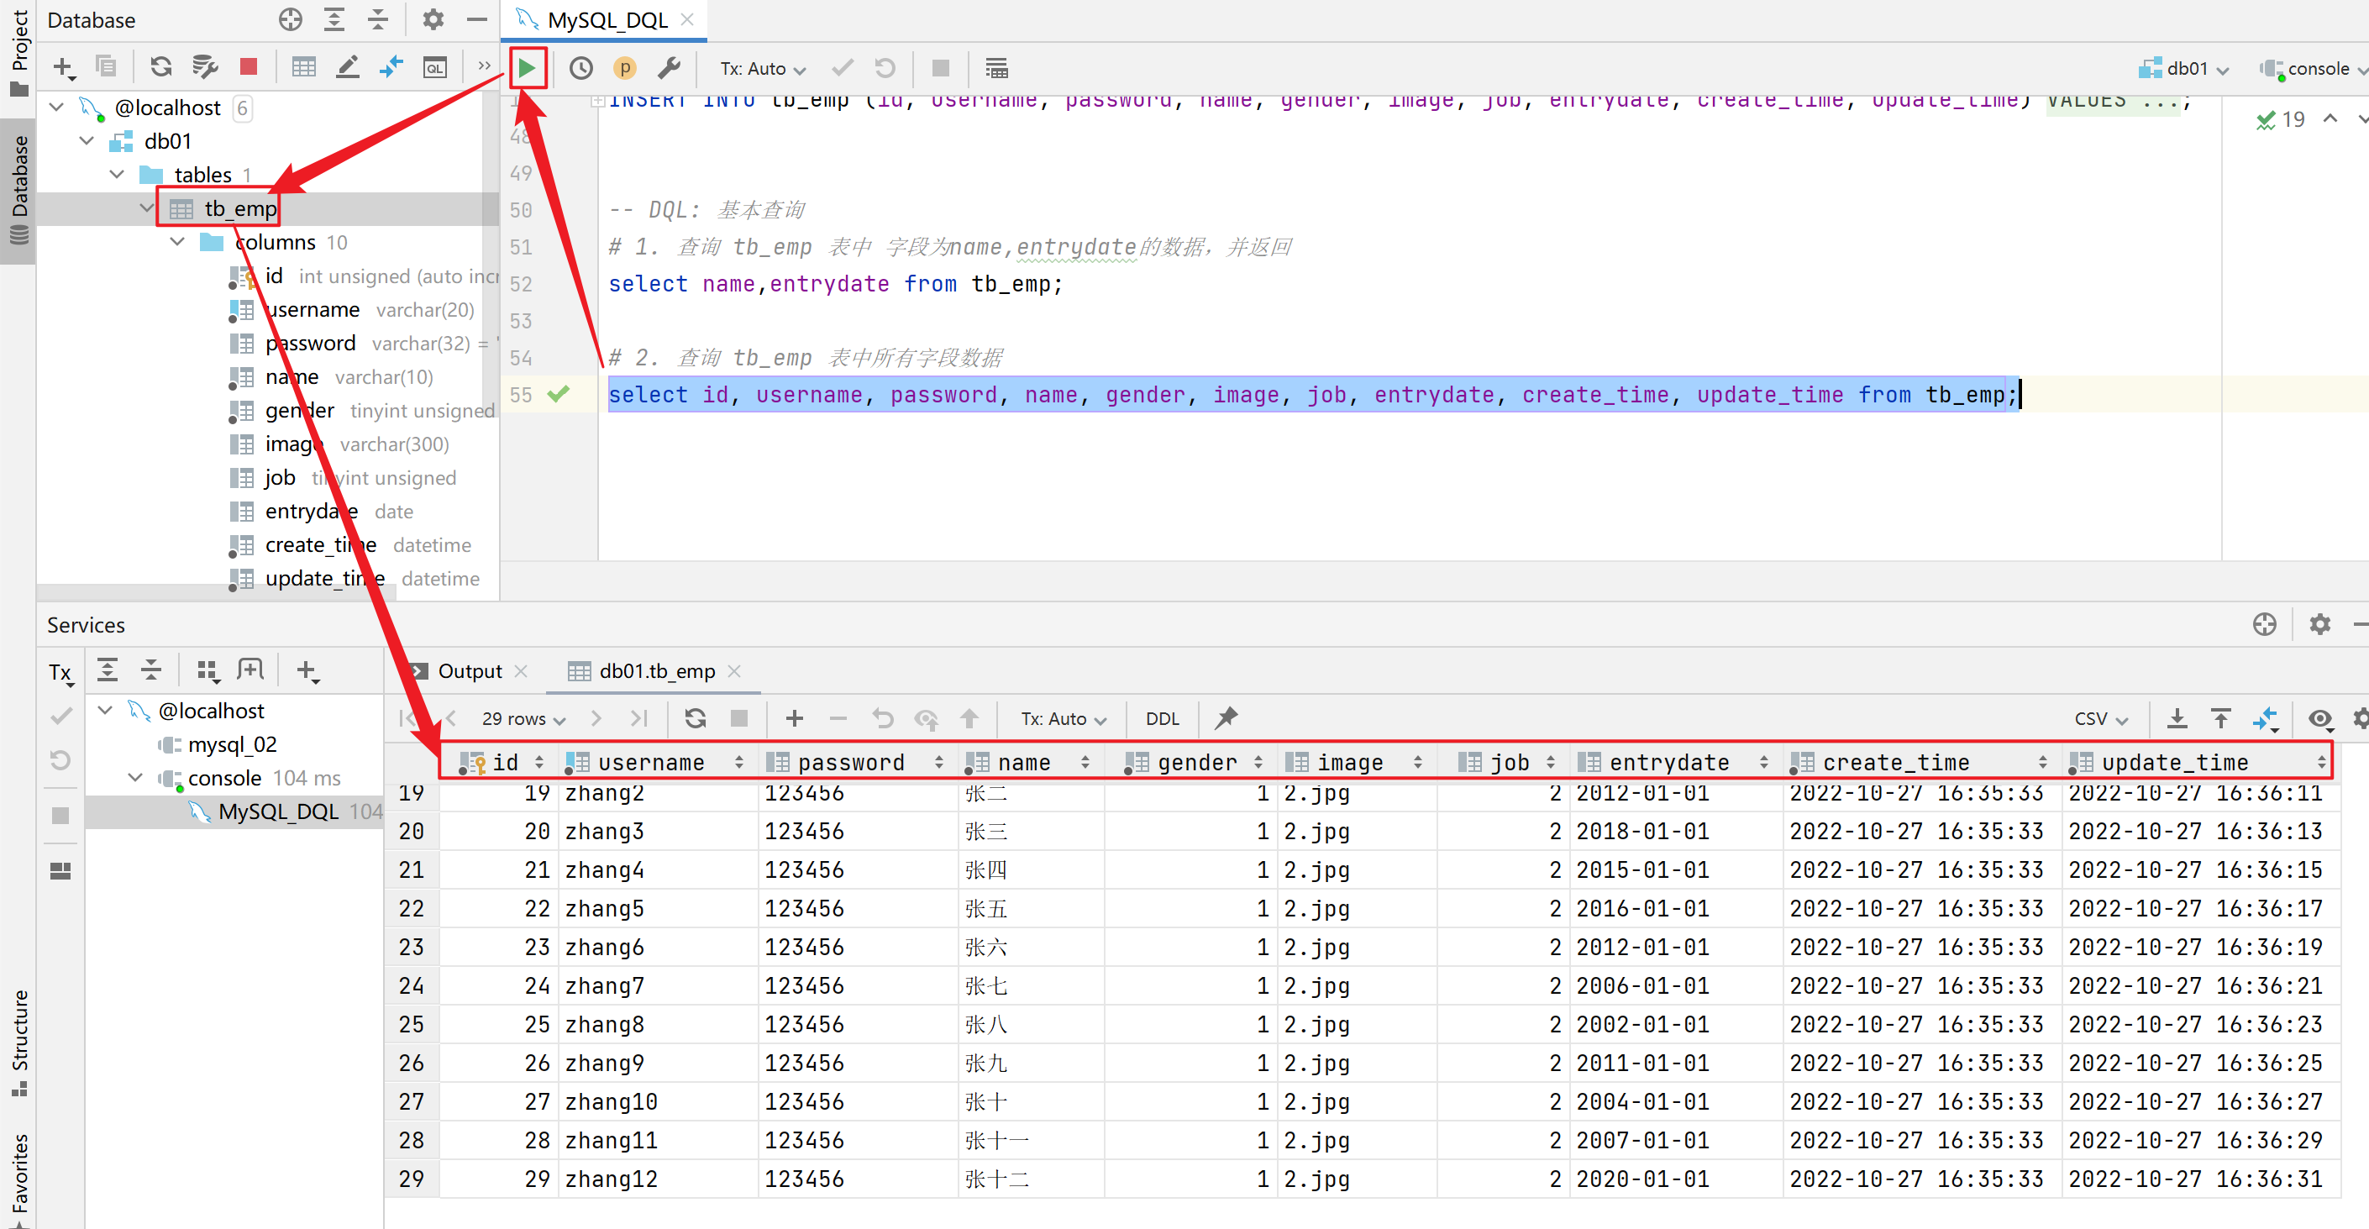Screen dimensions: 2369x1229
Task: Run the query with the green Execute button
Action: coord(527,68)
